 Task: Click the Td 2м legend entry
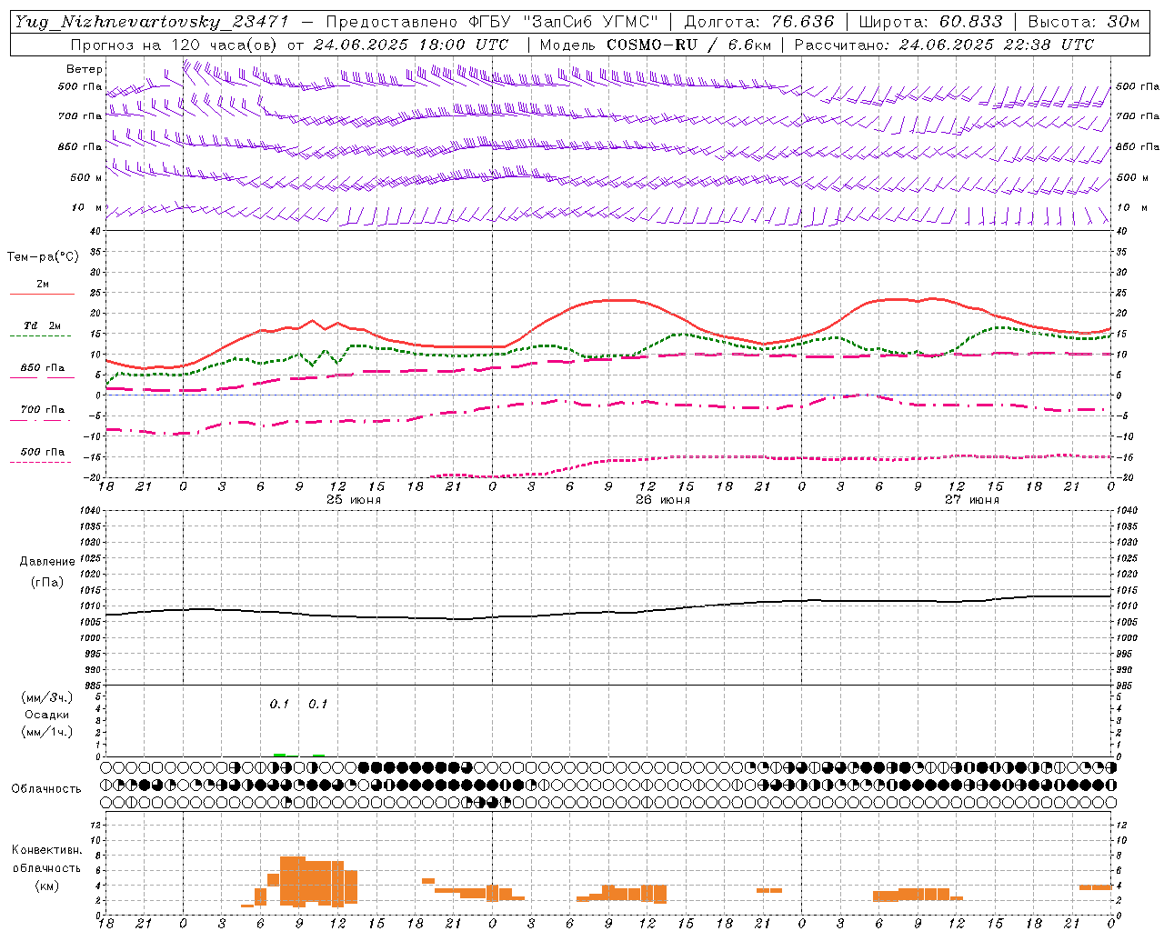pyautogui.click(x=43, y=325)
